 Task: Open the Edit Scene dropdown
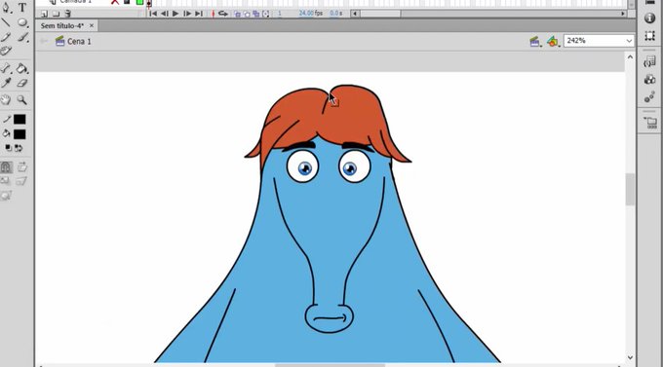point(535,42)
